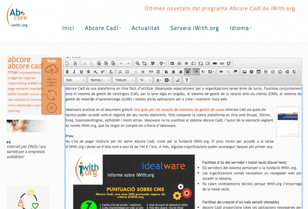Open Find with the magnifier icon
The width and height of the screenshot is (308, 209).
click(138, 63)
